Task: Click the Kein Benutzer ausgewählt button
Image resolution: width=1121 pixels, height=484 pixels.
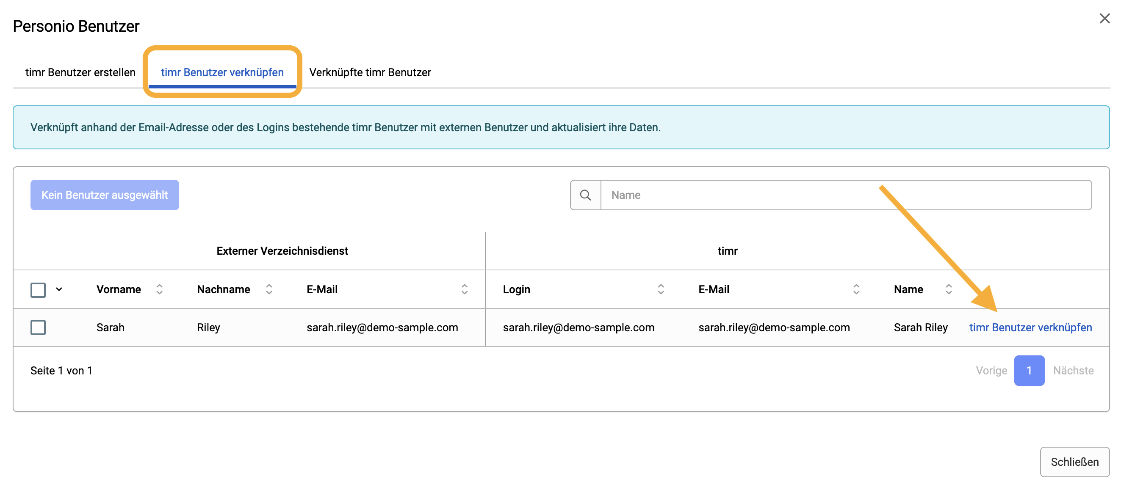Action: click(105, 195)
